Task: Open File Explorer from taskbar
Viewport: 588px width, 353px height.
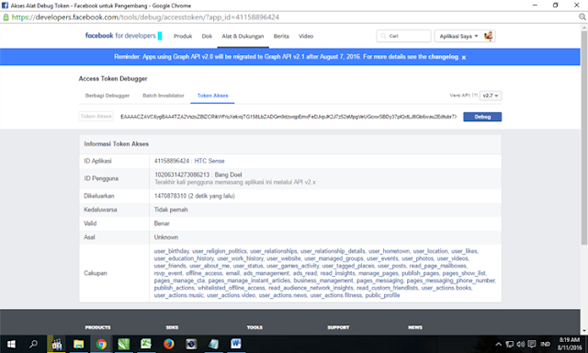Action: click(x=78, y=344)
